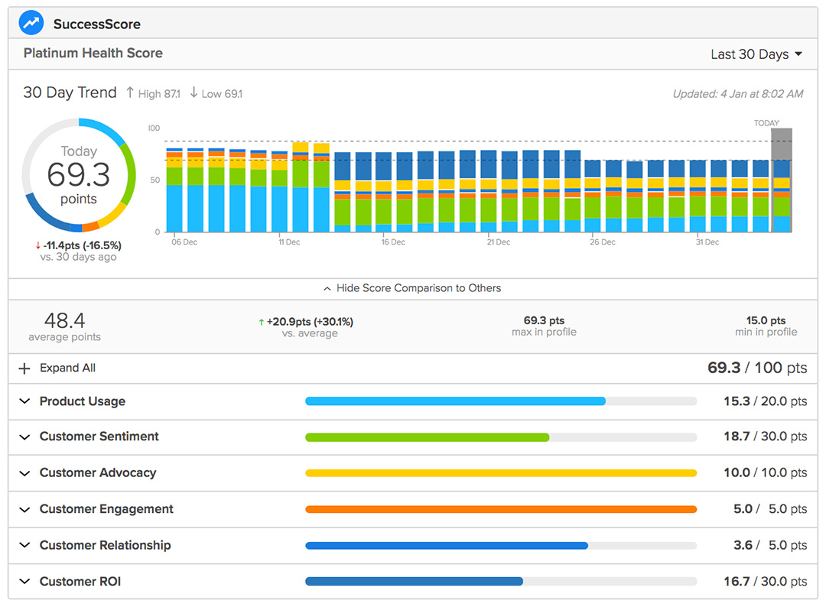Viewport: 826px width, 607px height.
Task: Click the upward High 87.1 arrow icon
Action: click(x=130, y=93)
